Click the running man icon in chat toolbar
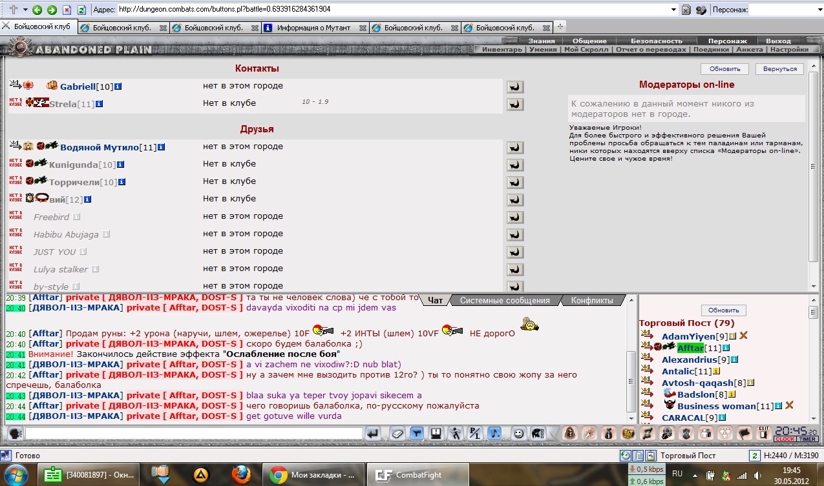Viewport: 824px width, 486px height. pos(456,433)
